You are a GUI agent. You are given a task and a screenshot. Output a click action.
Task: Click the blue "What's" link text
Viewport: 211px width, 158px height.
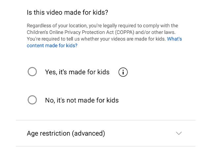174,39
